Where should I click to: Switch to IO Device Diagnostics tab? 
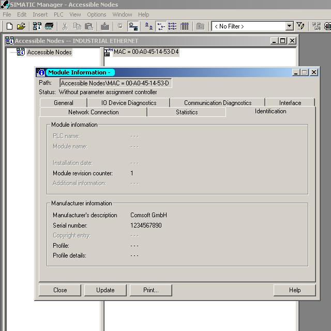pyautogui.click(x=128, y=103)
